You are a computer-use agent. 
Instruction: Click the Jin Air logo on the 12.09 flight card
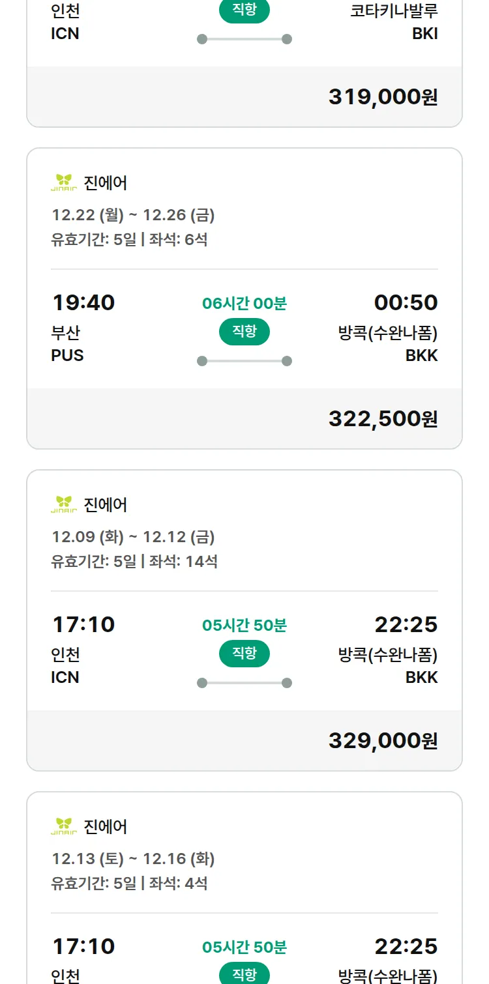64,505
